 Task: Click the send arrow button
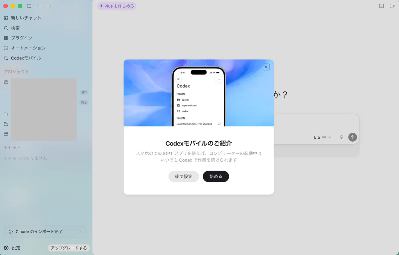point(352,137)
